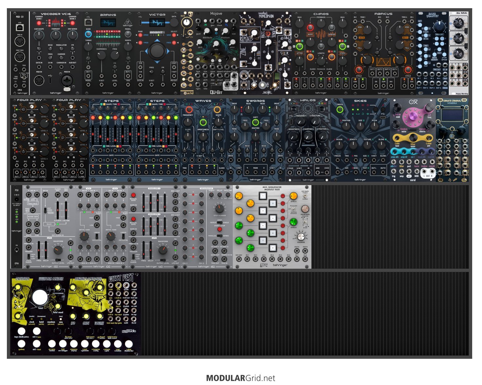Click the LENGTH knob on Chaos

pyautogui.click(x=321, y=60)
